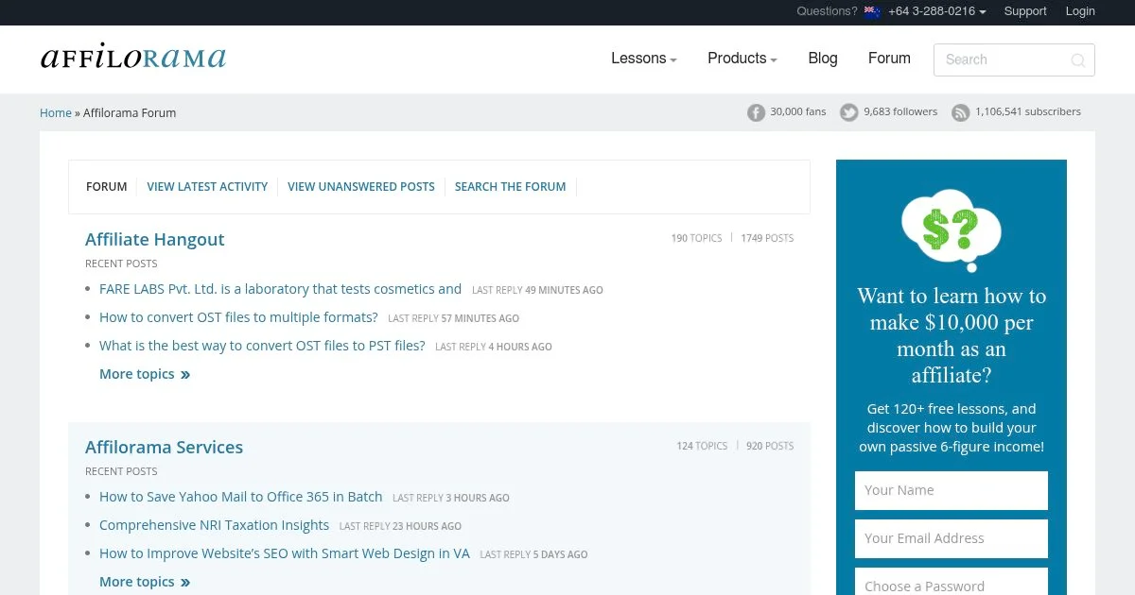Screen dimensions: 1135x595
Task: Open the Affiliate Hangout section
Action: tap(155, 240)
